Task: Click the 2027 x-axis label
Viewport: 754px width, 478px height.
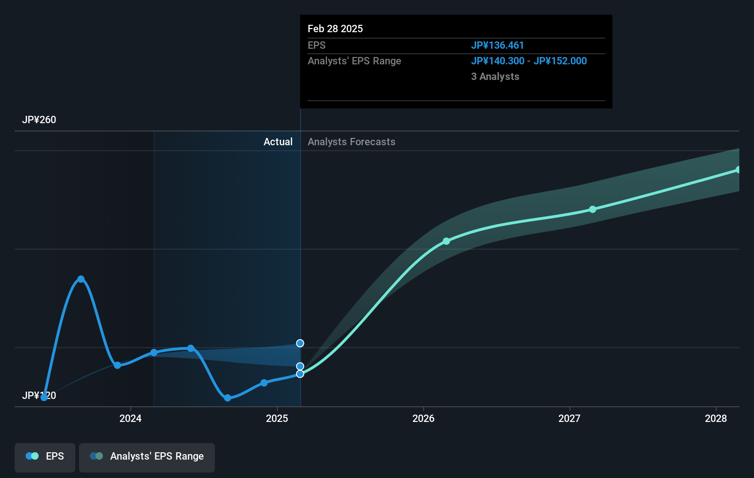Action: tap(569, 418)
